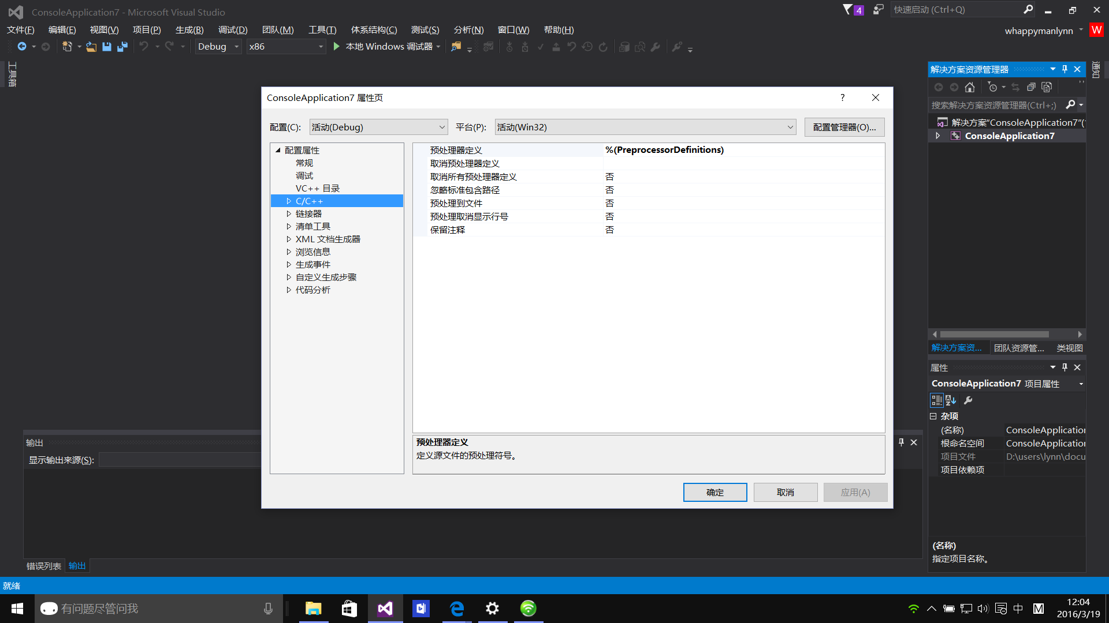Click the Home icon in Solution Explorer
The width and height of the screenshot is (1109, 623).
pyautogui.click(x=970, y=87)
